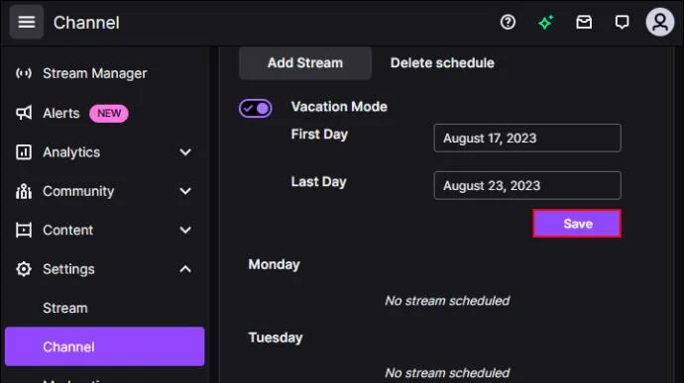Edit the Last Day date field
Image resolution: width=684 pixels, height=383 pixels.
(x=527, y=185)
